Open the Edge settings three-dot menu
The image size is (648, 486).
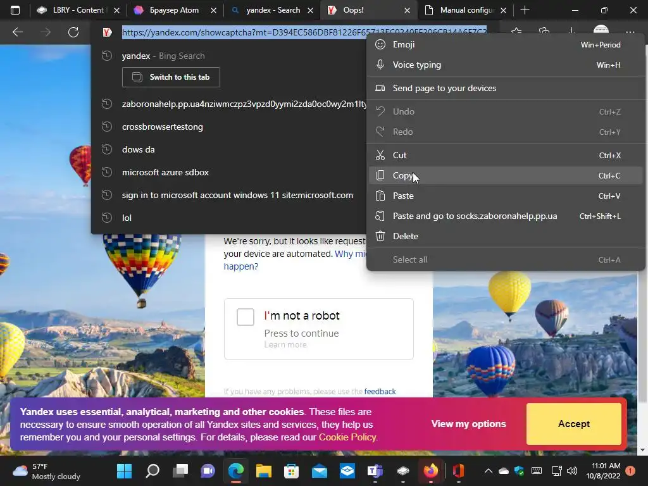pyautogui.click(x=630, y=32)
